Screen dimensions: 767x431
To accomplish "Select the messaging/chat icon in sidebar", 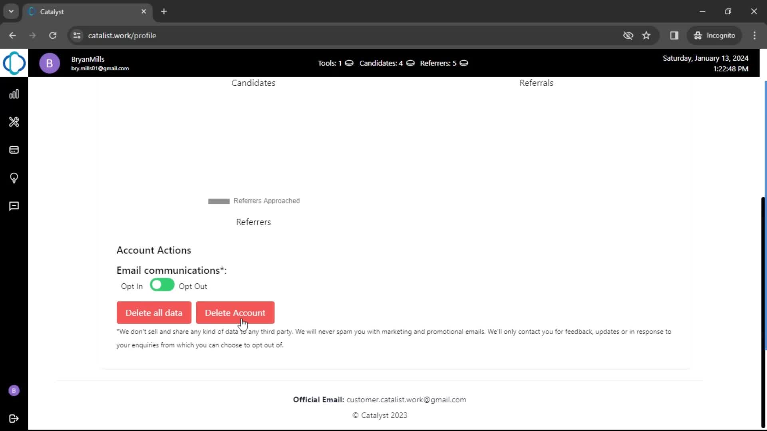I will (14, 206).
